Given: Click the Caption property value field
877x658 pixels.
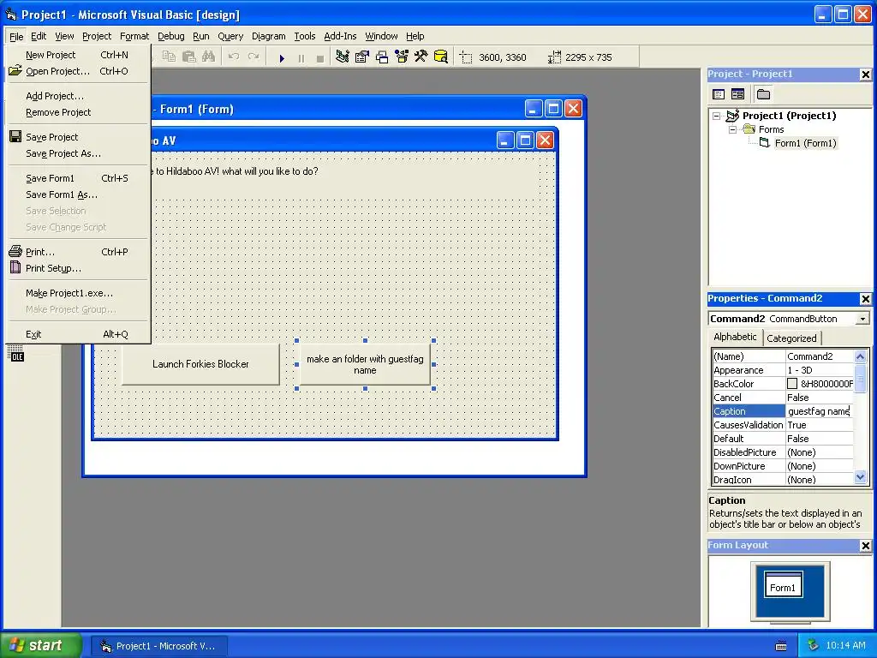Looking at the screenshot, I should (820, 411).
